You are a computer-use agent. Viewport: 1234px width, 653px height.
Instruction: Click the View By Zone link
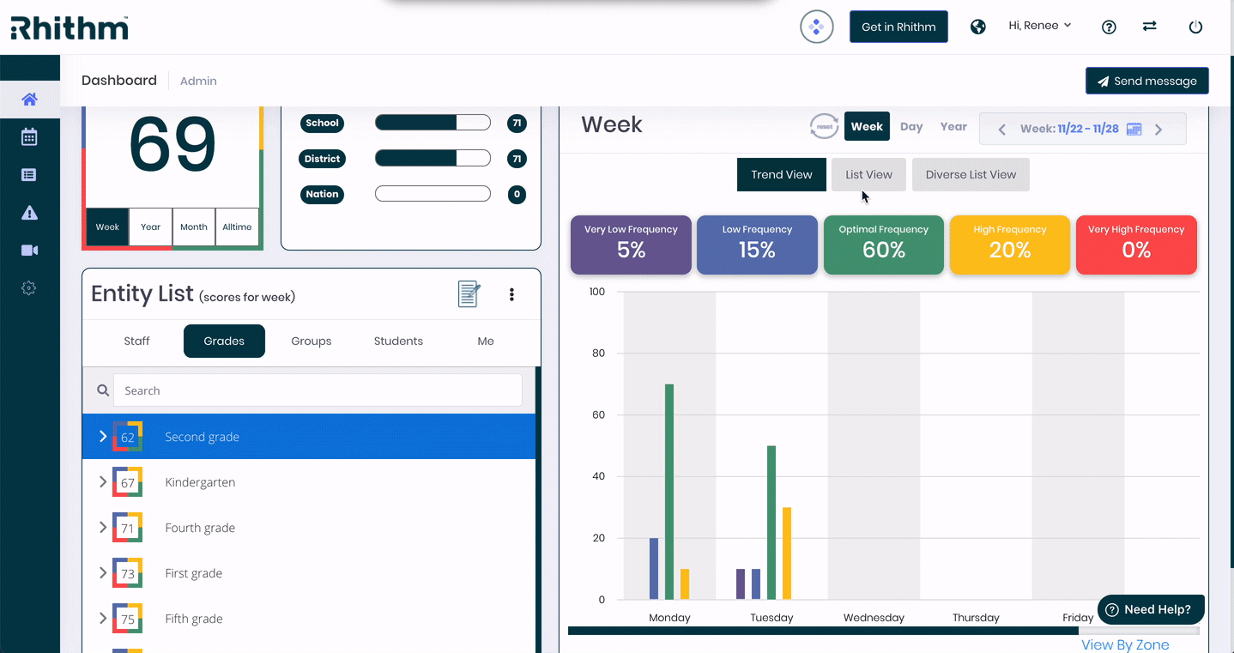1125,644
